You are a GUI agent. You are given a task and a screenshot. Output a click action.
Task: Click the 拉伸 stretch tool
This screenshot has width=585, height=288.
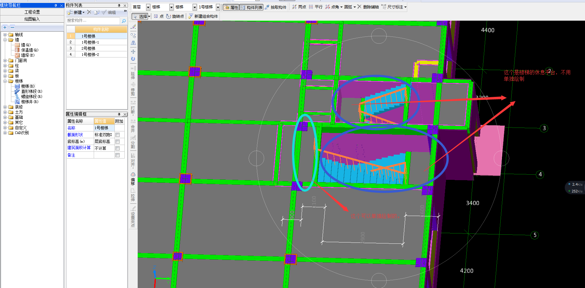[133, 195]
